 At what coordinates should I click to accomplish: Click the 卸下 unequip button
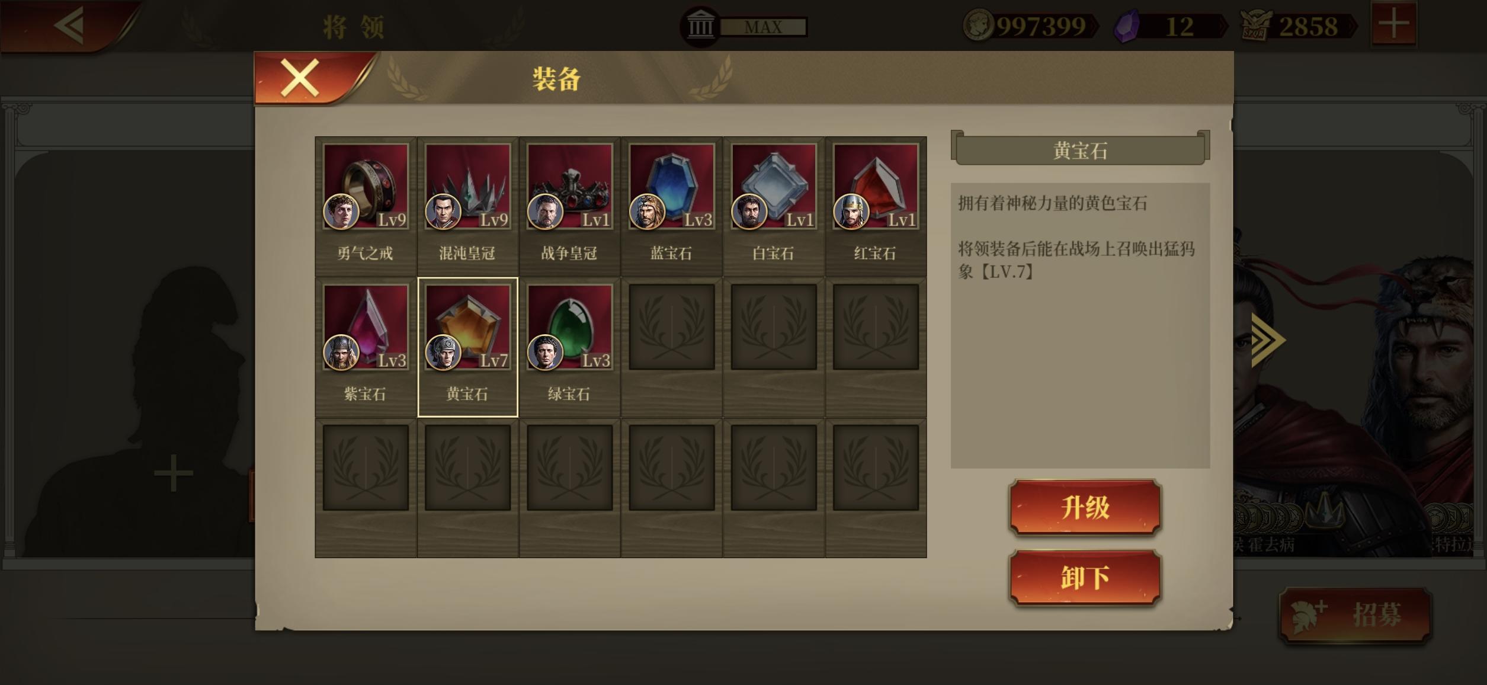click(x=1085, y=578)
